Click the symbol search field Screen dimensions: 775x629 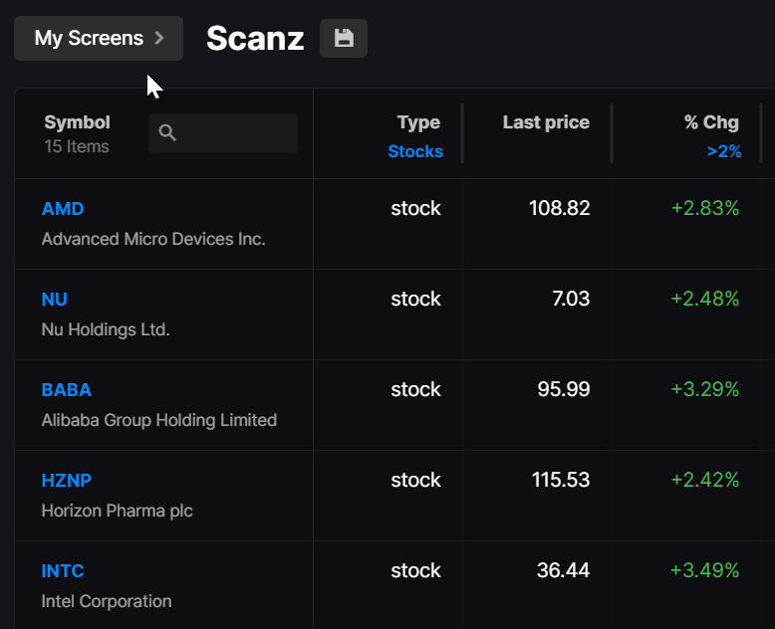click(x=223, y=132)
